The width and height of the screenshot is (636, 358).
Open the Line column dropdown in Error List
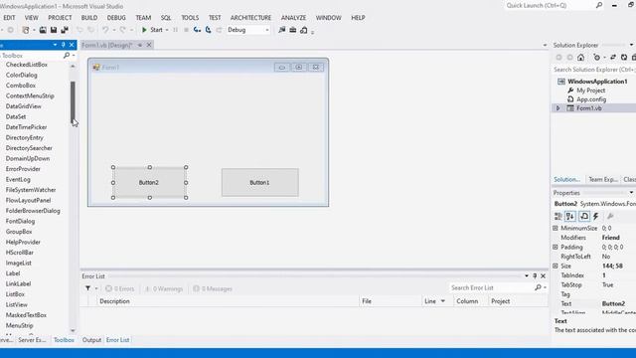point(443,301)
